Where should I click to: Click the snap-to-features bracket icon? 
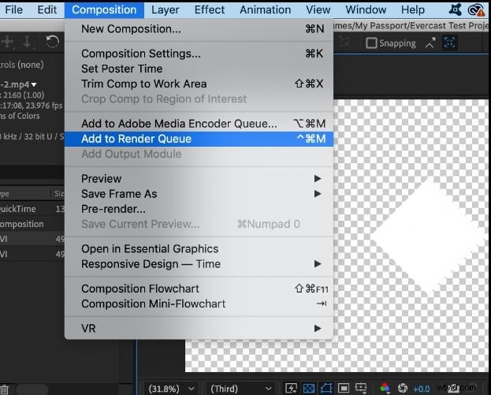point(450,43)
